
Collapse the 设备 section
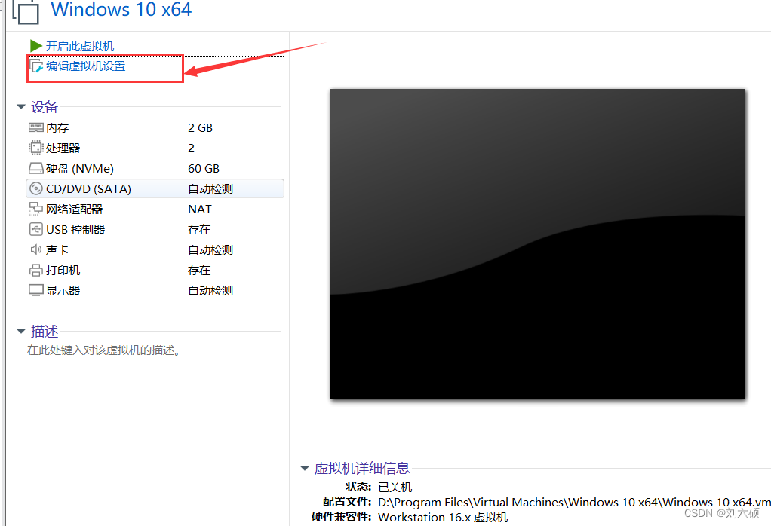(20, 106)
